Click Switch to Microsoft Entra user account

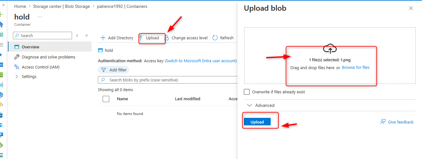[x=201, y=61]
